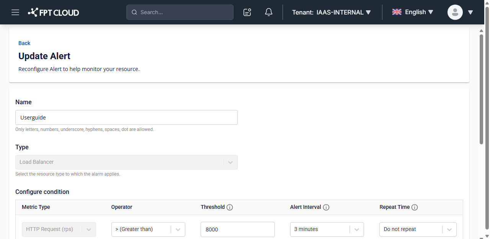490x239 pixels.
Task: Click the Threshold field with 8000
Action: 238,229
